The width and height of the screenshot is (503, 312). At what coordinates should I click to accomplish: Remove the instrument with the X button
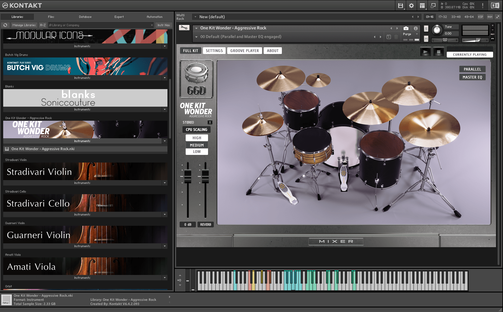pyautogui.click(x=492, y=25)
